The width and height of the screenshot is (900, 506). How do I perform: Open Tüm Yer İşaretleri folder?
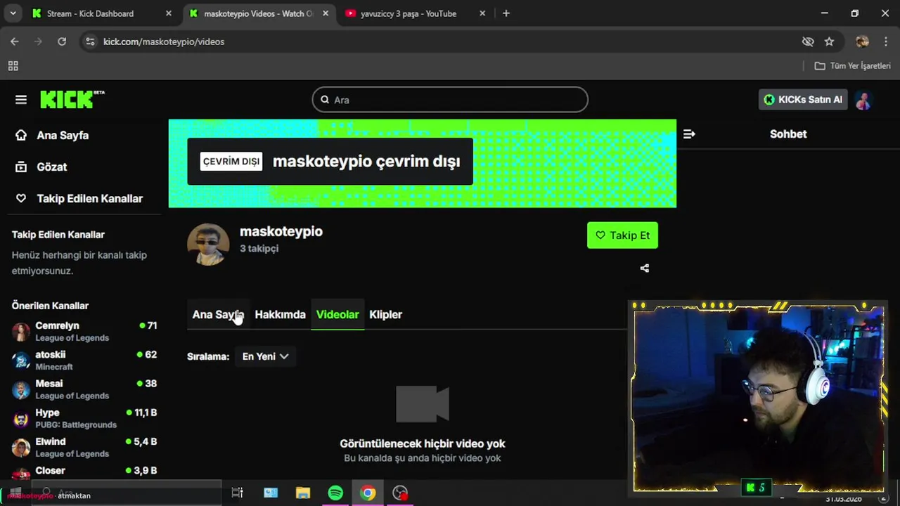pos(852,66)
